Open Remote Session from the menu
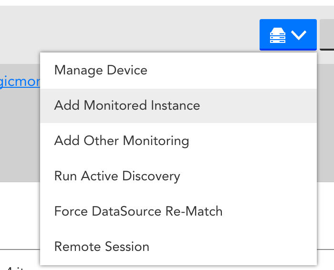 (x=178, y=247)
